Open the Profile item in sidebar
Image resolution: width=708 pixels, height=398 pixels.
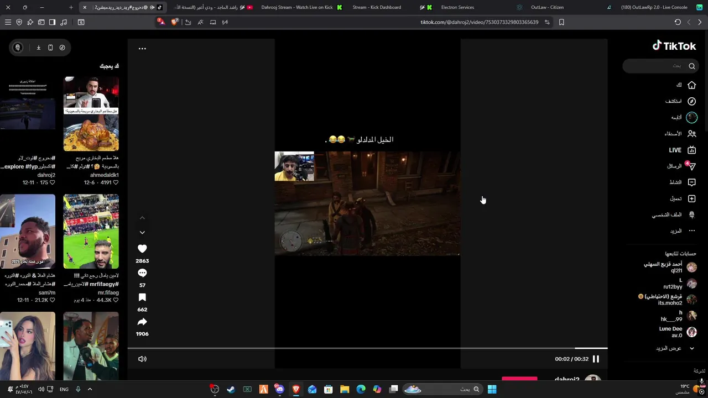coord(674,214)
